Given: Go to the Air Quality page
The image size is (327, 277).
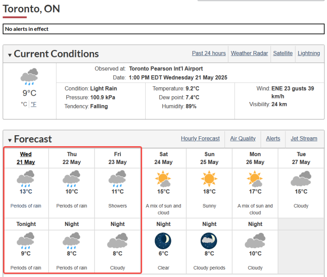Looking at the screenshot, I should (x=243, y=139).
